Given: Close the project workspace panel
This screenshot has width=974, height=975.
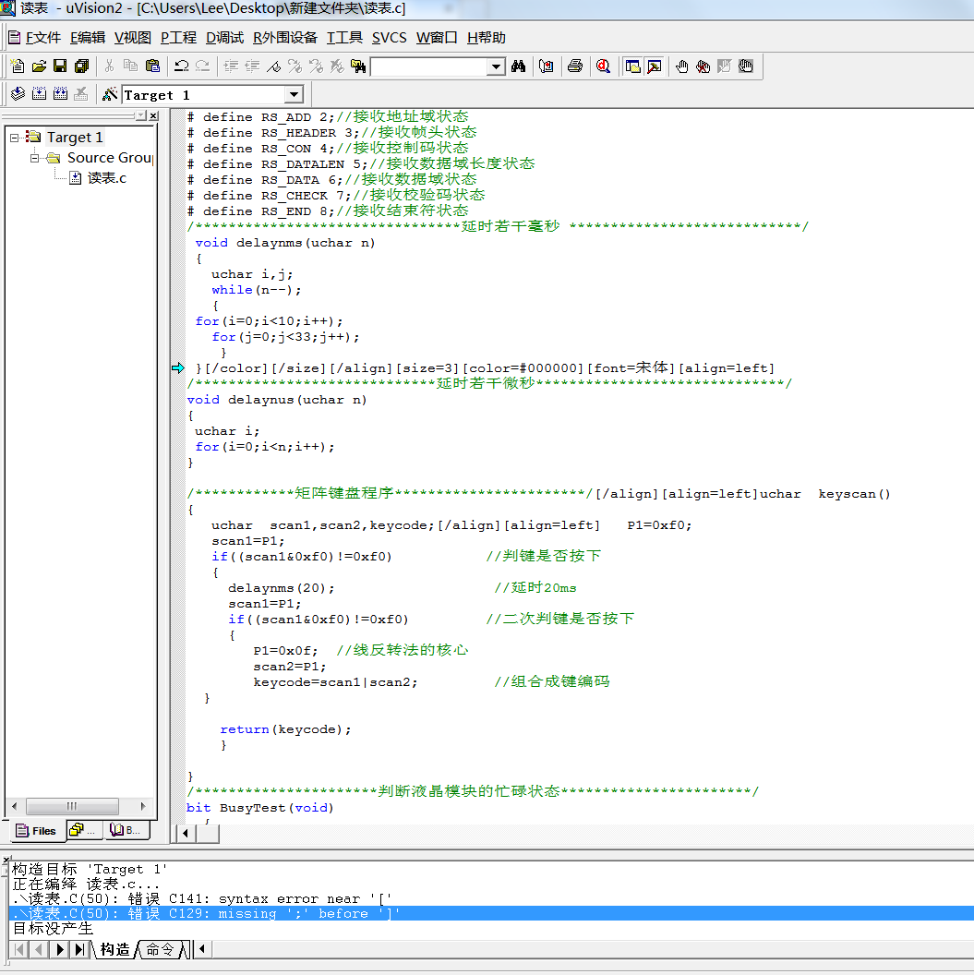Looking at the screenshot, I should 153,115.
